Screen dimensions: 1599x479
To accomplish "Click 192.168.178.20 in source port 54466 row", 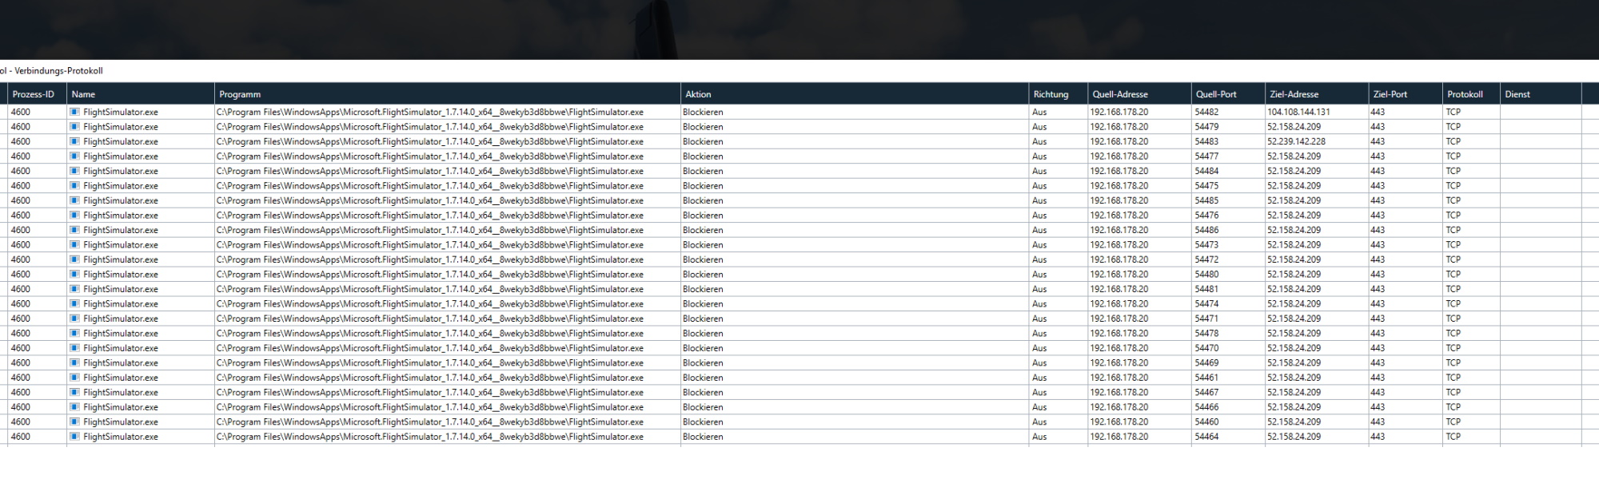I will pos(1119,407).
